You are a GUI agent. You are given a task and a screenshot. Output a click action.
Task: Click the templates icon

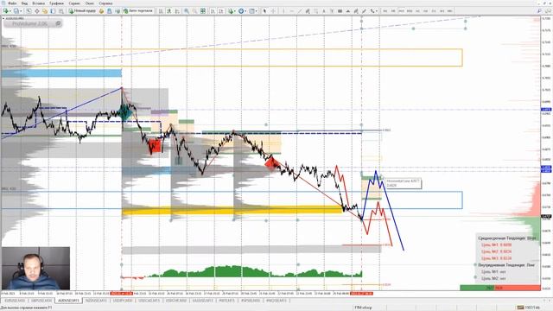pyautogui.click(x=252, y=11)
